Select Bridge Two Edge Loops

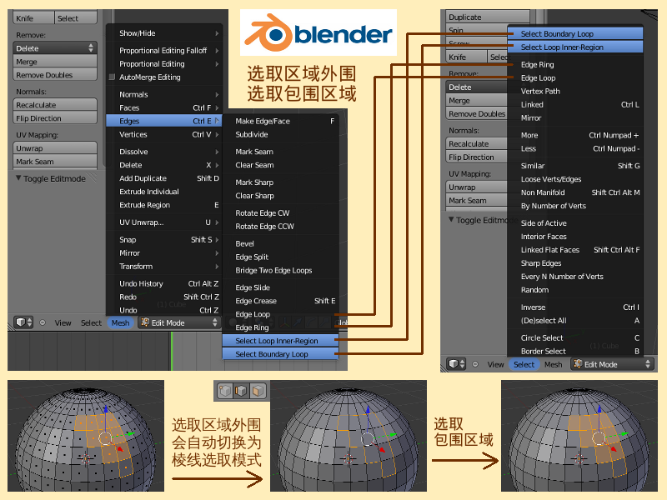(280, 270)
